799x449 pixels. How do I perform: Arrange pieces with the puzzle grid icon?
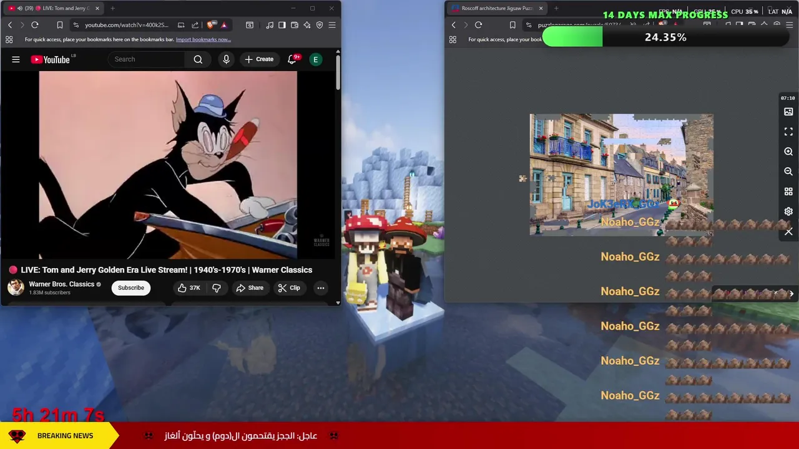[x=788, y=191]
